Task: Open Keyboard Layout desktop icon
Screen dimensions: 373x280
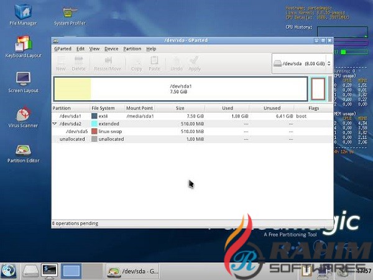Action: click(24, 47)
